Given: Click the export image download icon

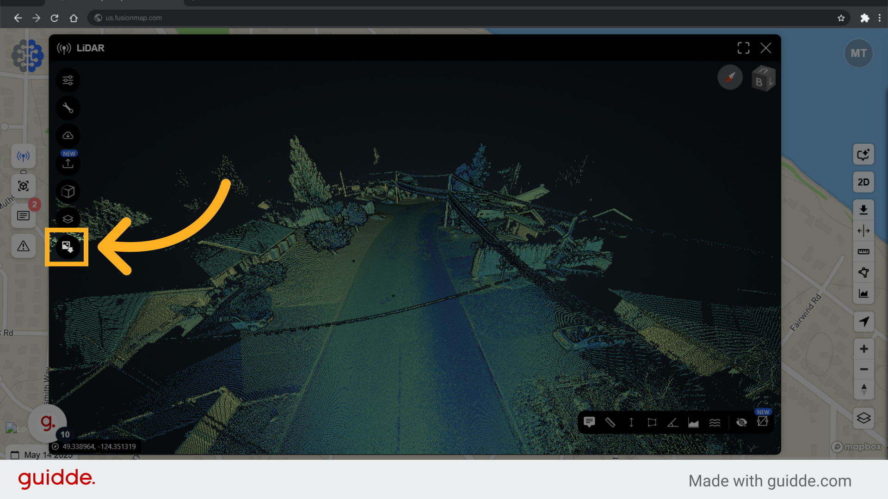Looking at the screenshot, I should tap(68, 247).
